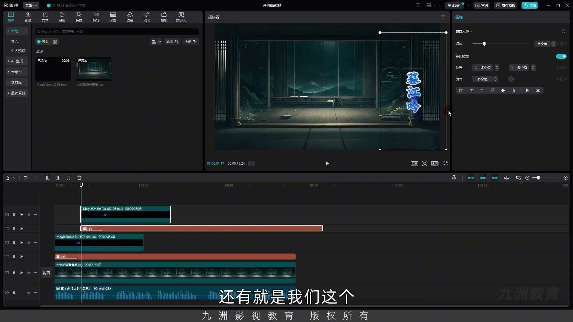The height and width of the screenshot is (322, 573).
Task: Open the 字幕 (Captions) tab
Action: pos(113,17)
